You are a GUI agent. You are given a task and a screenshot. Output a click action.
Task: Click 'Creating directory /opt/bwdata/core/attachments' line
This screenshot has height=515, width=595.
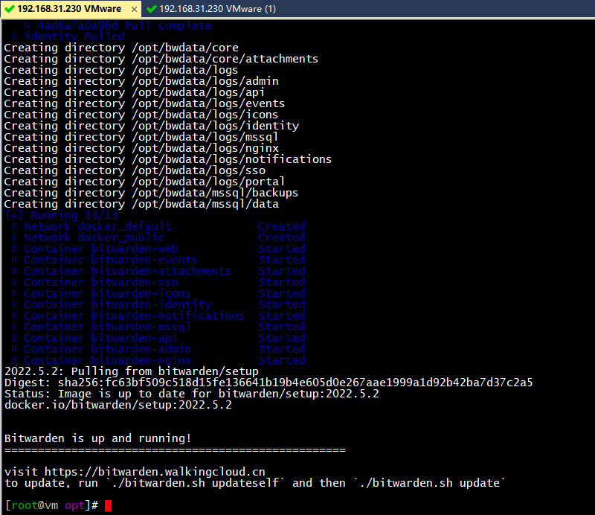tap(161, 59)
